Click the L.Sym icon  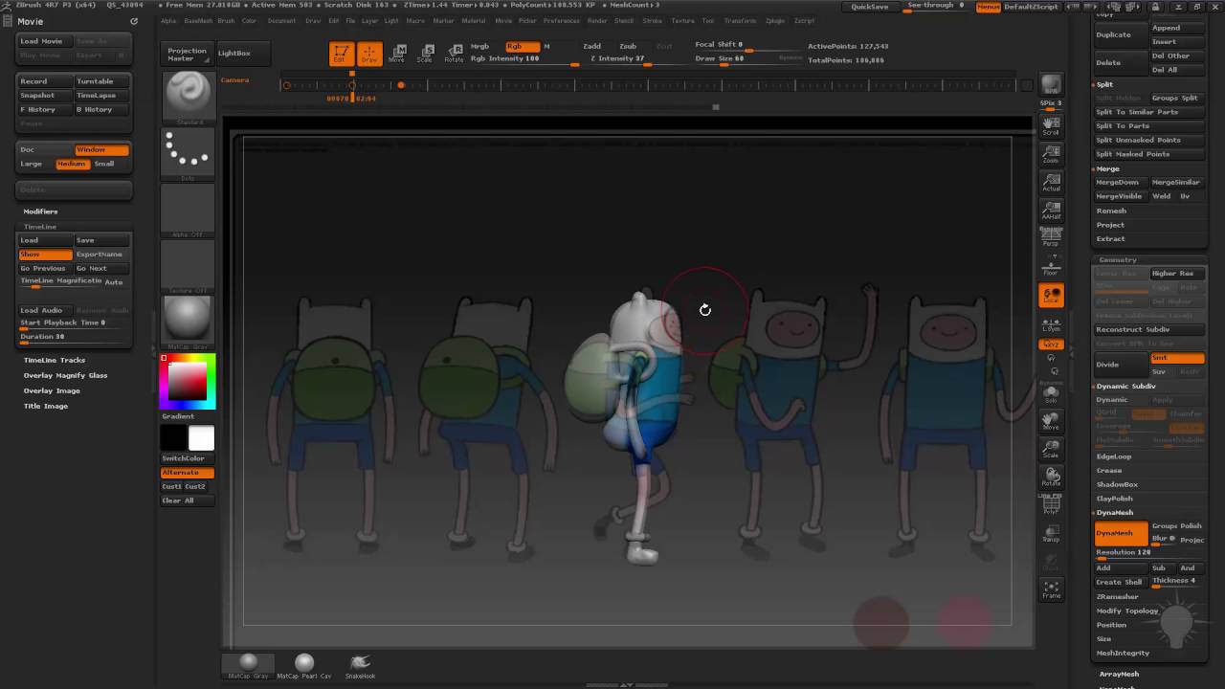coord(1051,325)
